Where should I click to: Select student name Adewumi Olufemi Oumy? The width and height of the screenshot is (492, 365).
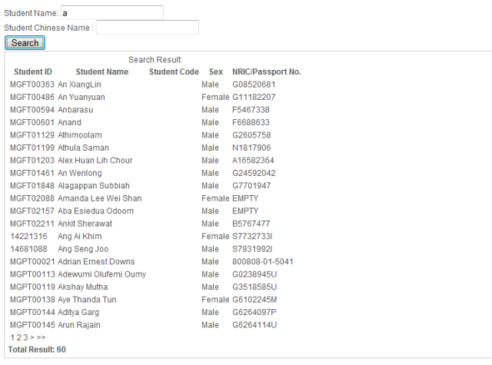pyautogui.click(x=102, y=274)
